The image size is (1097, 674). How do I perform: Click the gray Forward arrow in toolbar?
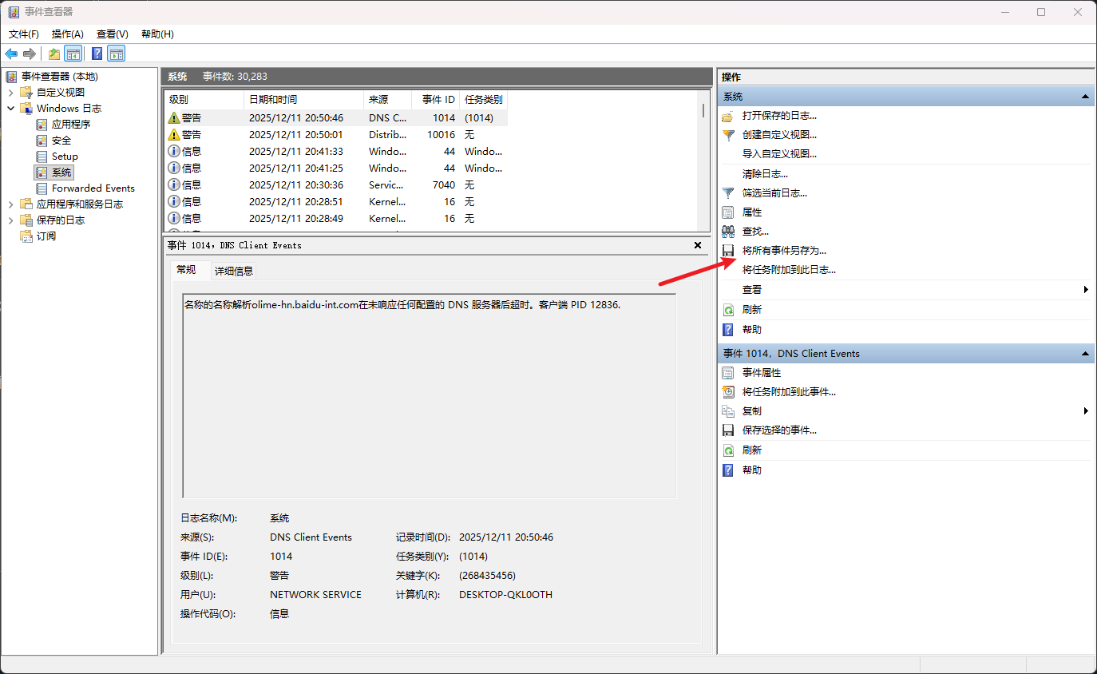point(30,54)
